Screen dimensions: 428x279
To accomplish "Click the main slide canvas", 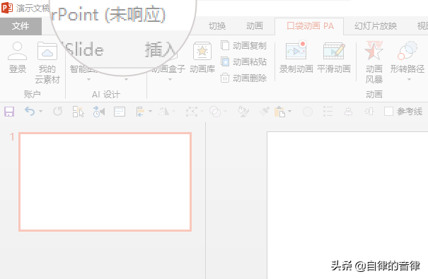I will tap(347, 205).
